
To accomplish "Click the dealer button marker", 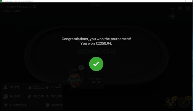I will pos(81,67).
